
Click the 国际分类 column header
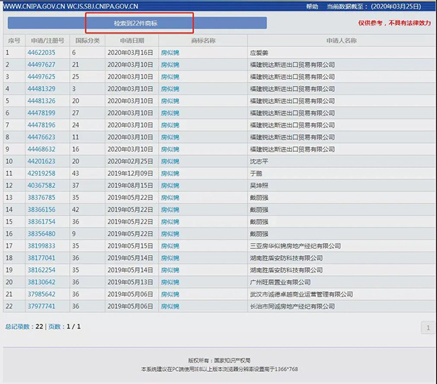(x=87, y=41)
